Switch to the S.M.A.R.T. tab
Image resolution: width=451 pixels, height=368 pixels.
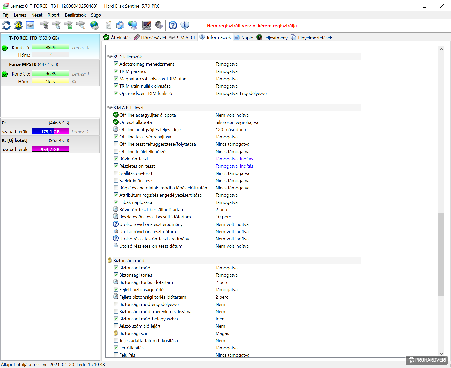[183, 38]
